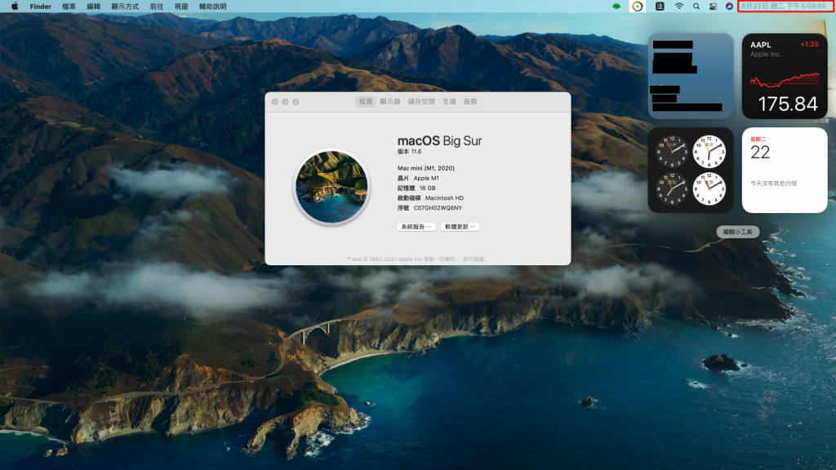The width and height of the screenshot is (836, 470).
Task: Open the calendar widget showing 22
Action: click(x=785, y=170)
